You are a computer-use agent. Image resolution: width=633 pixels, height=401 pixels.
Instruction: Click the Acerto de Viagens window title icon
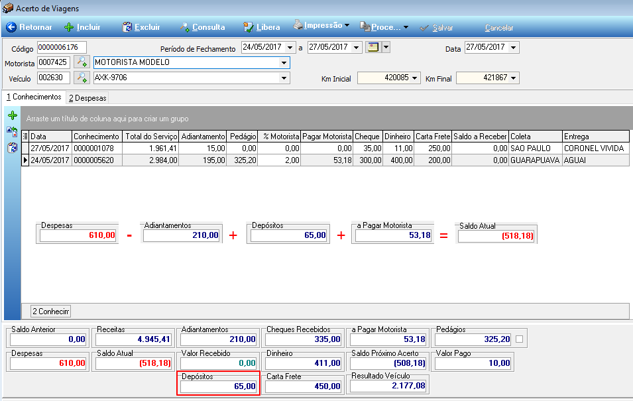tap(8, 8)
